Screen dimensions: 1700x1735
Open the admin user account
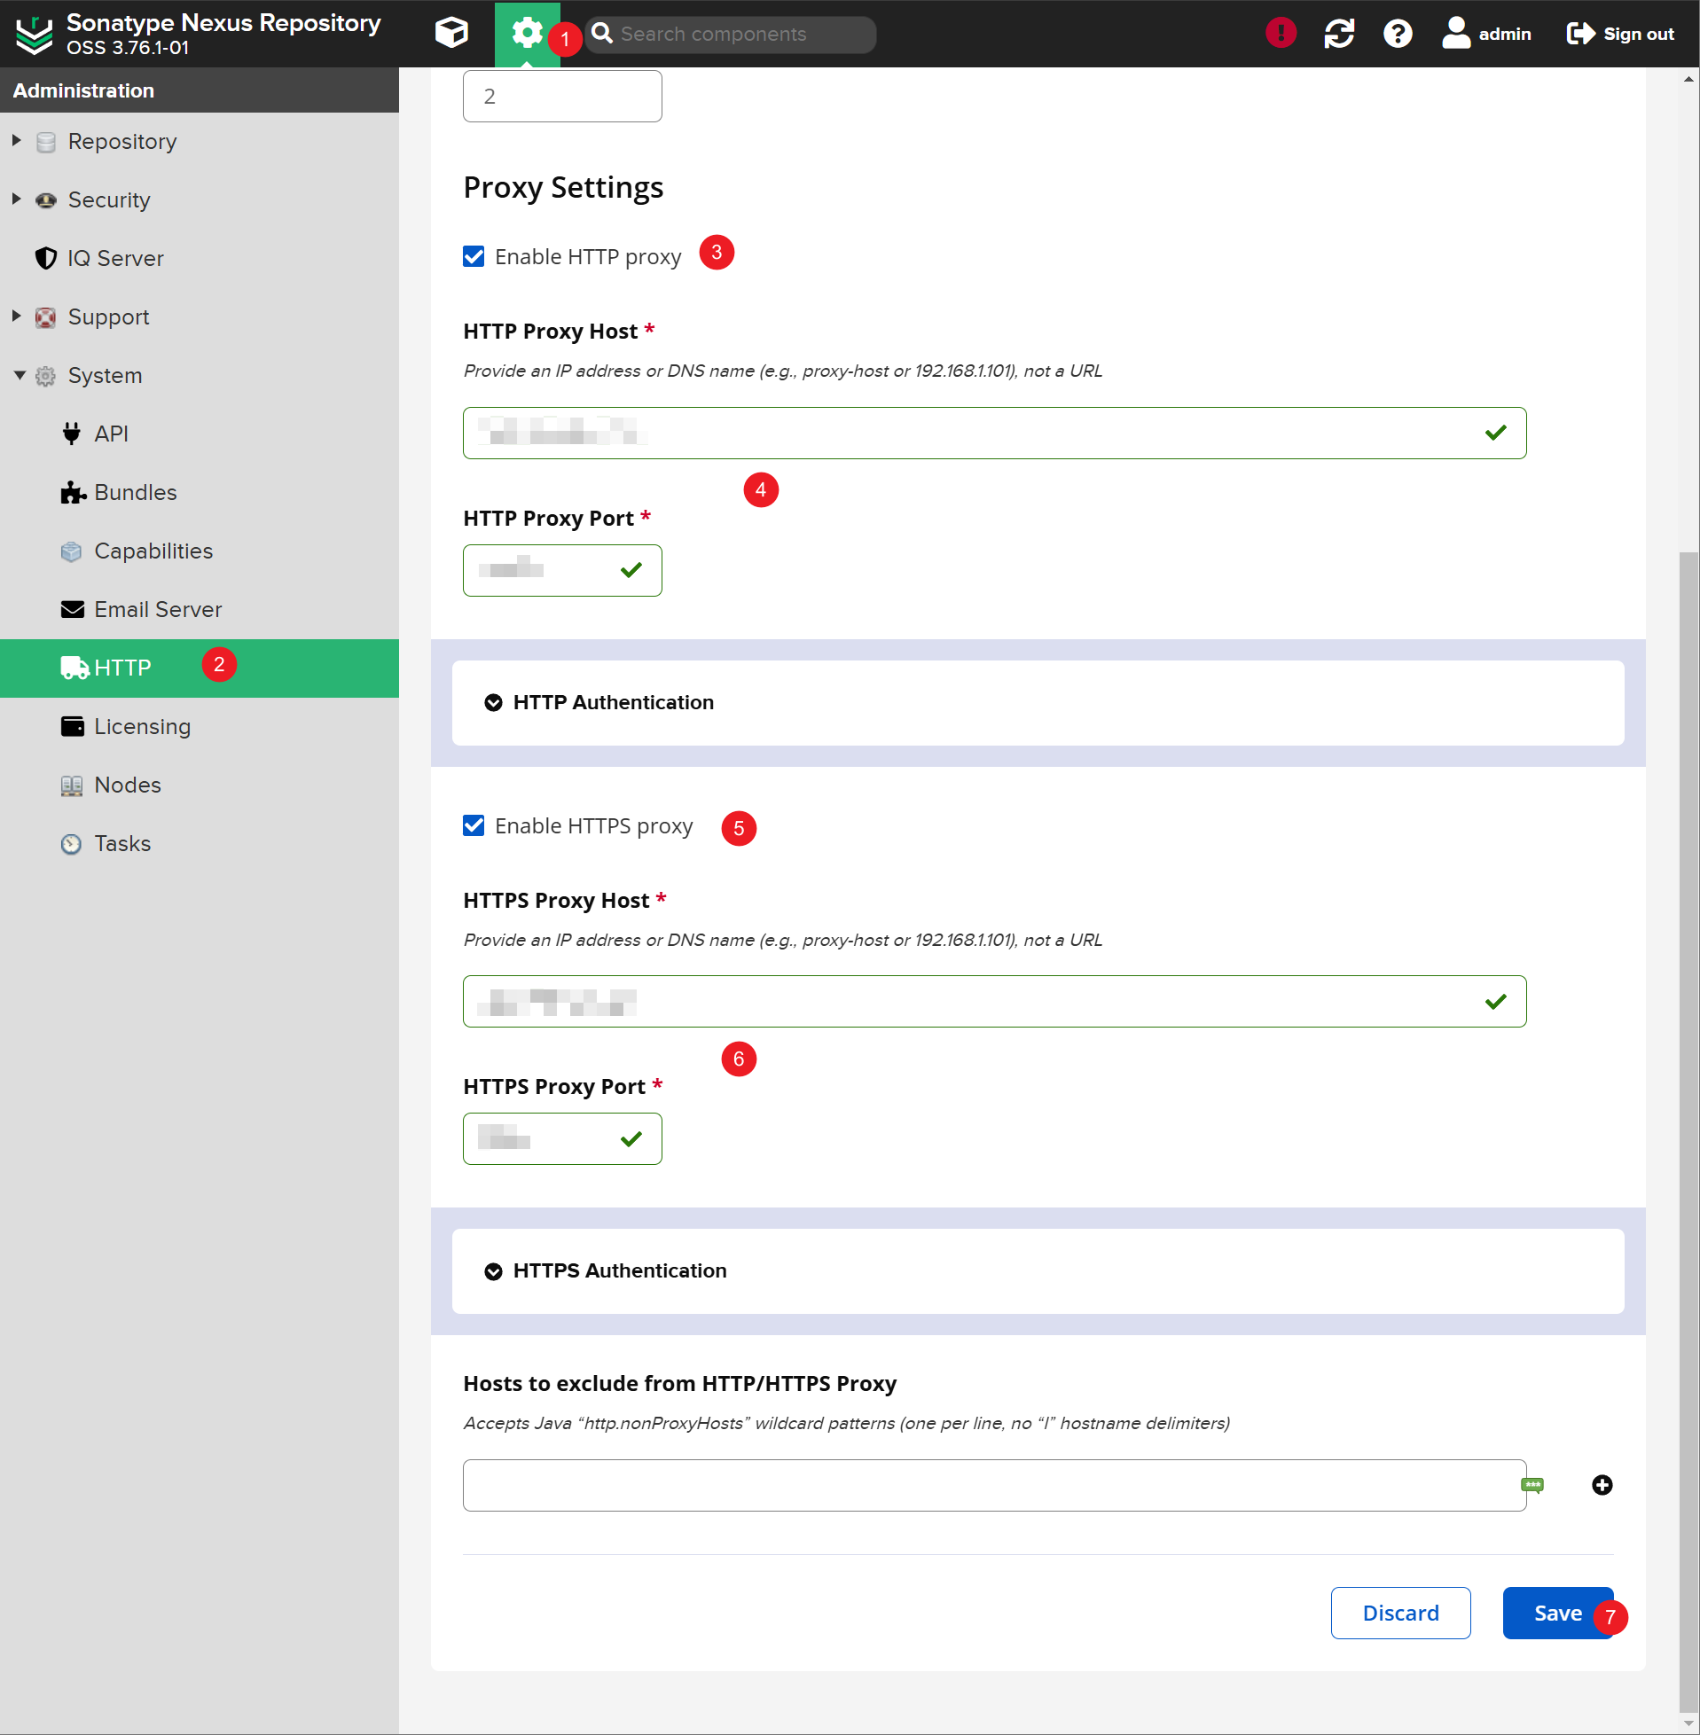[1485, 33]
